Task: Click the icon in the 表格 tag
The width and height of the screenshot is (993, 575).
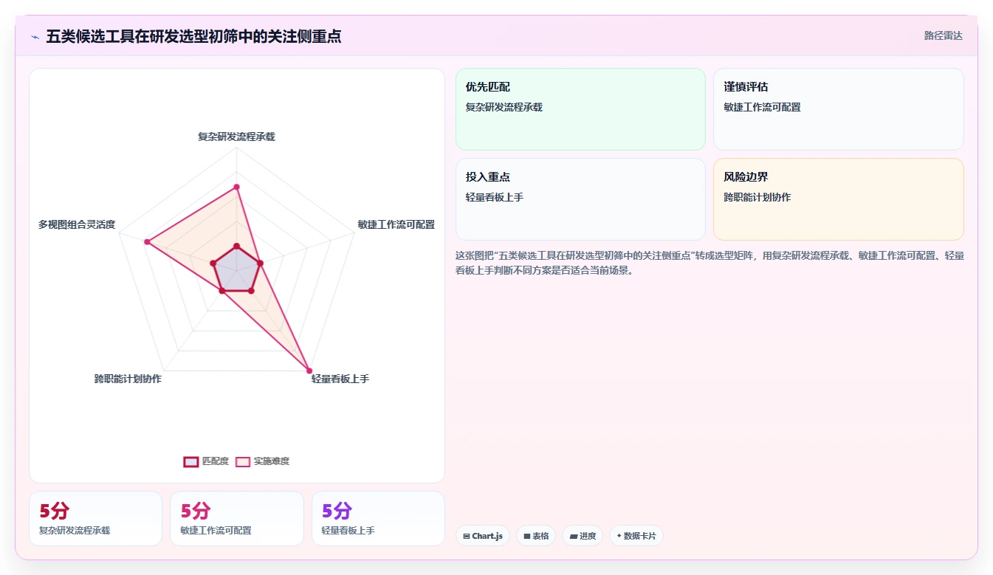Action: point(527,537)
